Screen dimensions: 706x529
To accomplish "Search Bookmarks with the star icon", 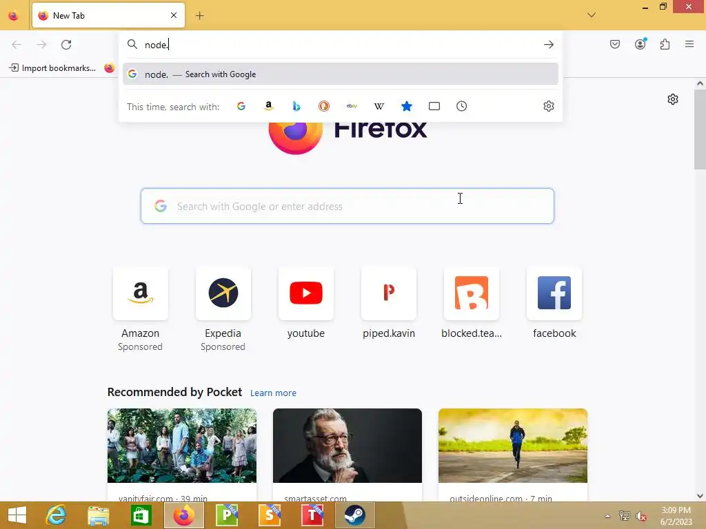I will (407, 106).
